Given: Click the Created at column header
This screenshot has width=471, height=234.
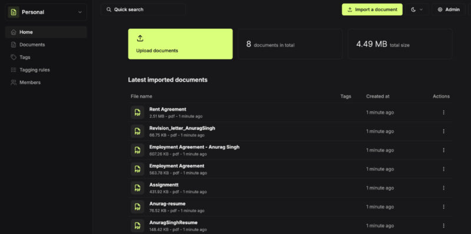Looking at the screenshot, I should (x=377, y=96).
